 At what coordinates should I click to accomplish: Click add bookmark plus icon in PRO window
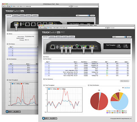tap(46, 28)
